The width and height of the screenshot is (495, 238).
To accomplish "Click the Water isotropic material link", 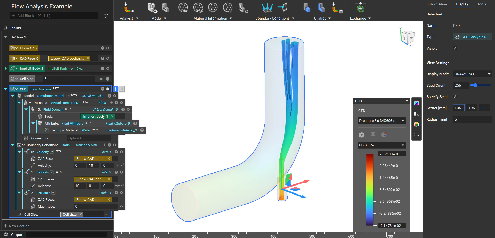I will click(x=86, y=130).
